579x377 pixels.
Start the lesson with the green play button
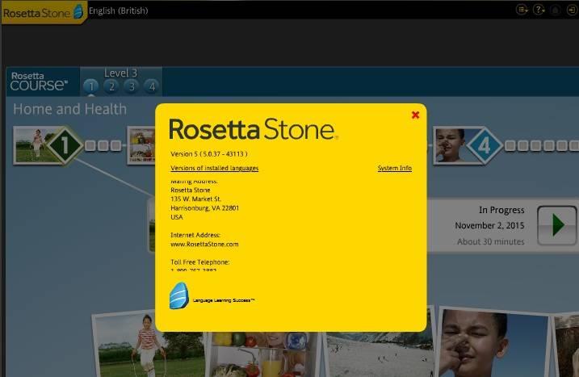coord(557,225)
